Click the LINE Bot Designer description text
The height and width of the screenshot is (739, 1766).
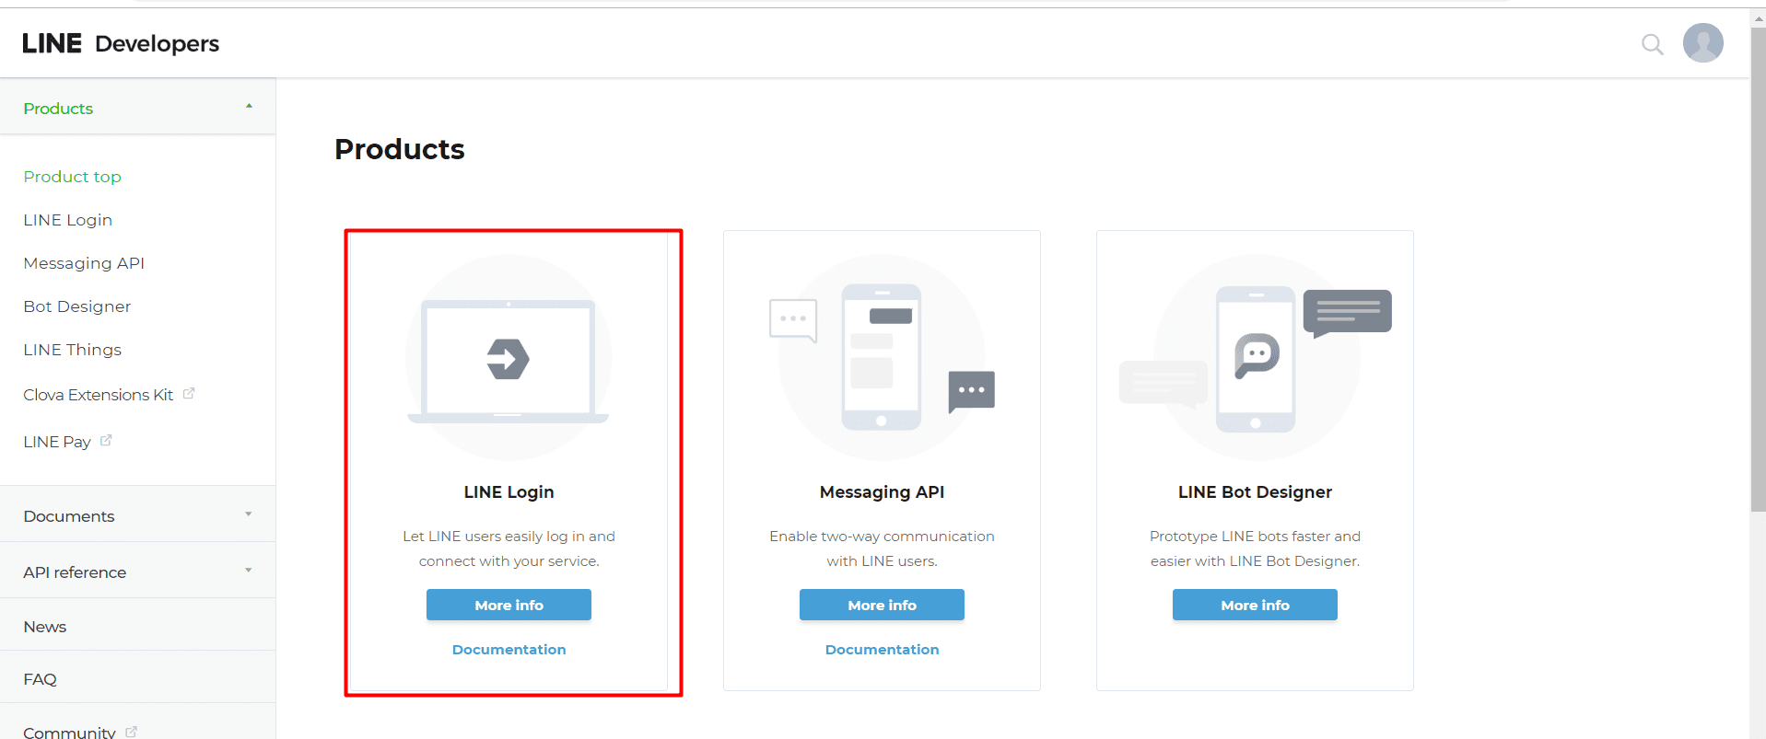coord(1255,548)
